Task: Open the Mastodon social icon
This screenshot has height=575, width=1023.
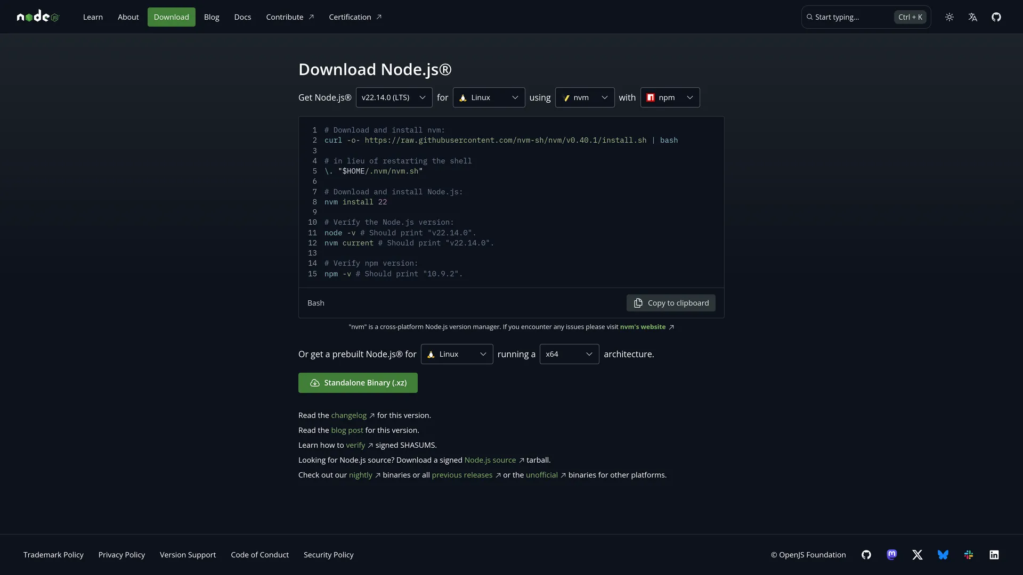Action: click(x=892, y=555)
